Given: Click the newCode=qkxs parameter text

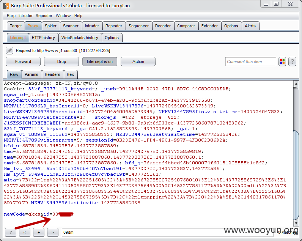Looking at the screenshot, I should click(22, 214).
